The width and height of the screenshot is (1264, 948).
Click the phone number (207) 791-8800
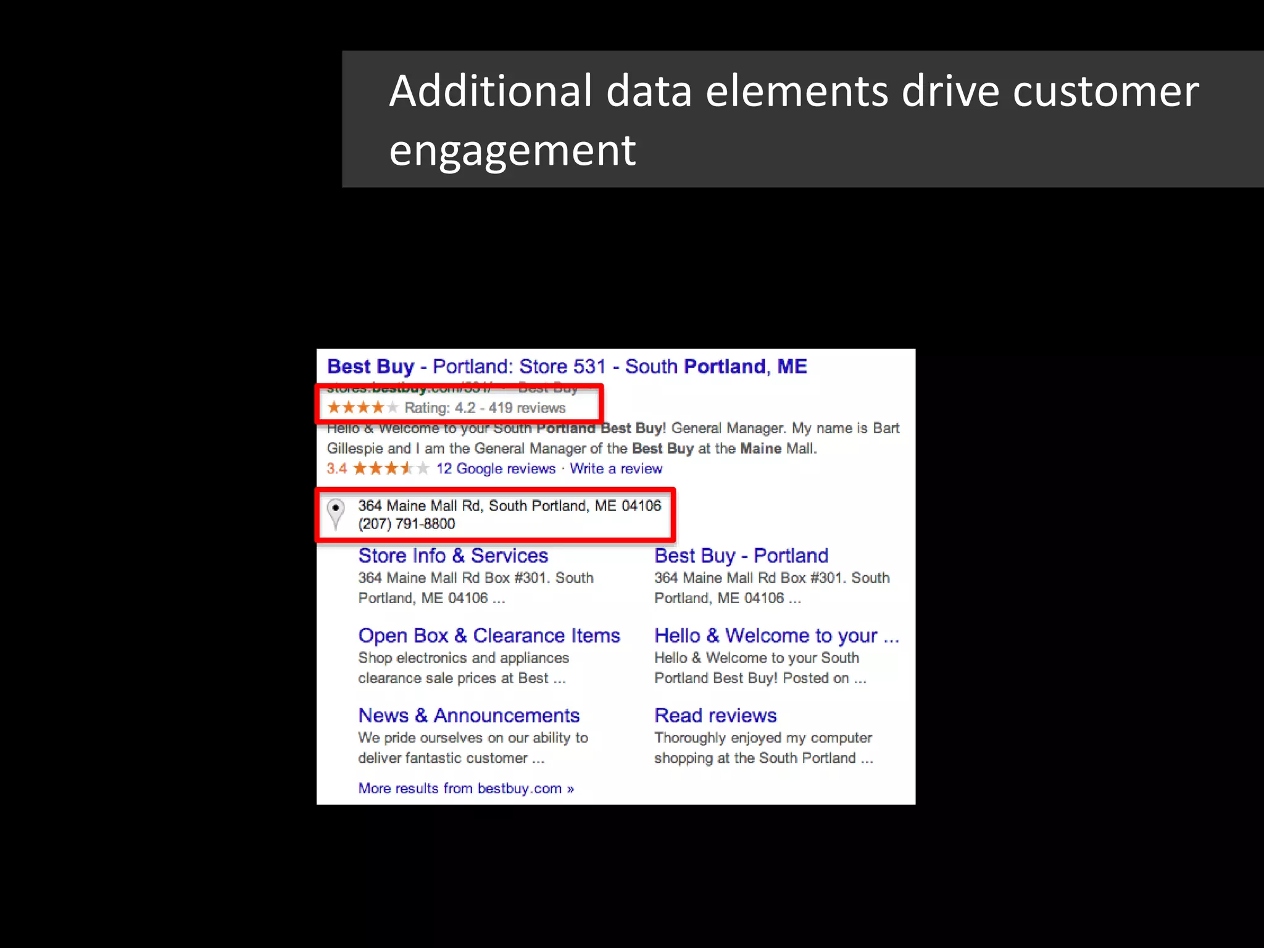(x=406, y=523)
